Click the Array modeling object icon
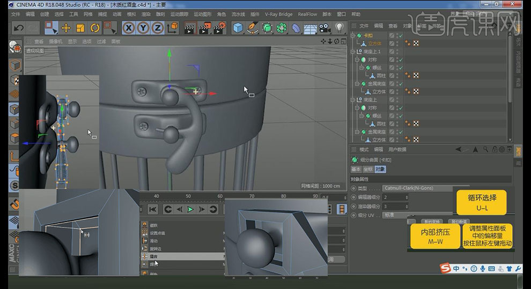 pos(282,28)
